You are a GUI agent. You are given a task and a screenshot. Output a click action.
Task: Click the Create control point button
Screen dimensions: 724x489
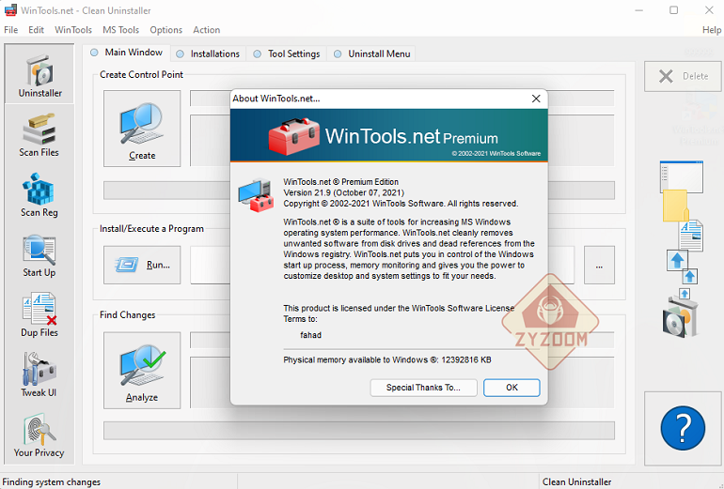point(142,129)
